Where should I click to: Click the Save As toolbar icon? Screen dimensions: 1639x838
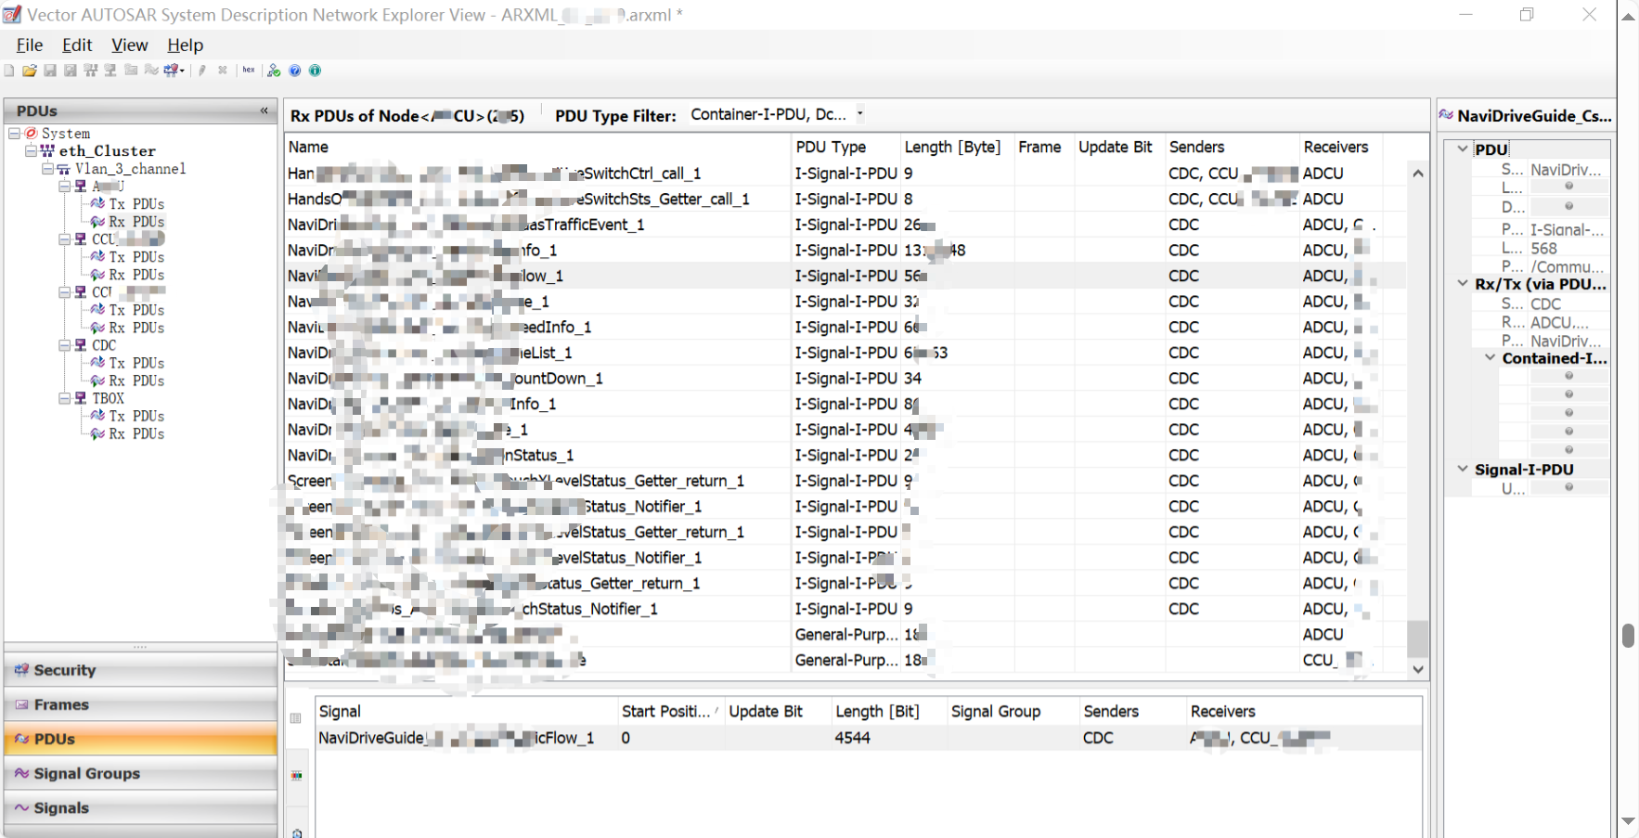pos(71,71)
